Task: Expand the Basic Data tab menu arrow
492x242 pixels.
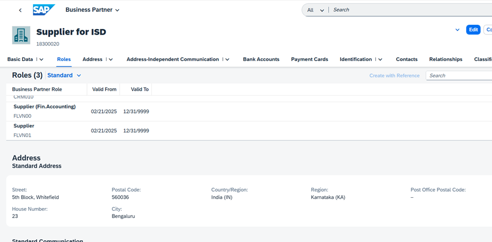Action: [42, 59]
